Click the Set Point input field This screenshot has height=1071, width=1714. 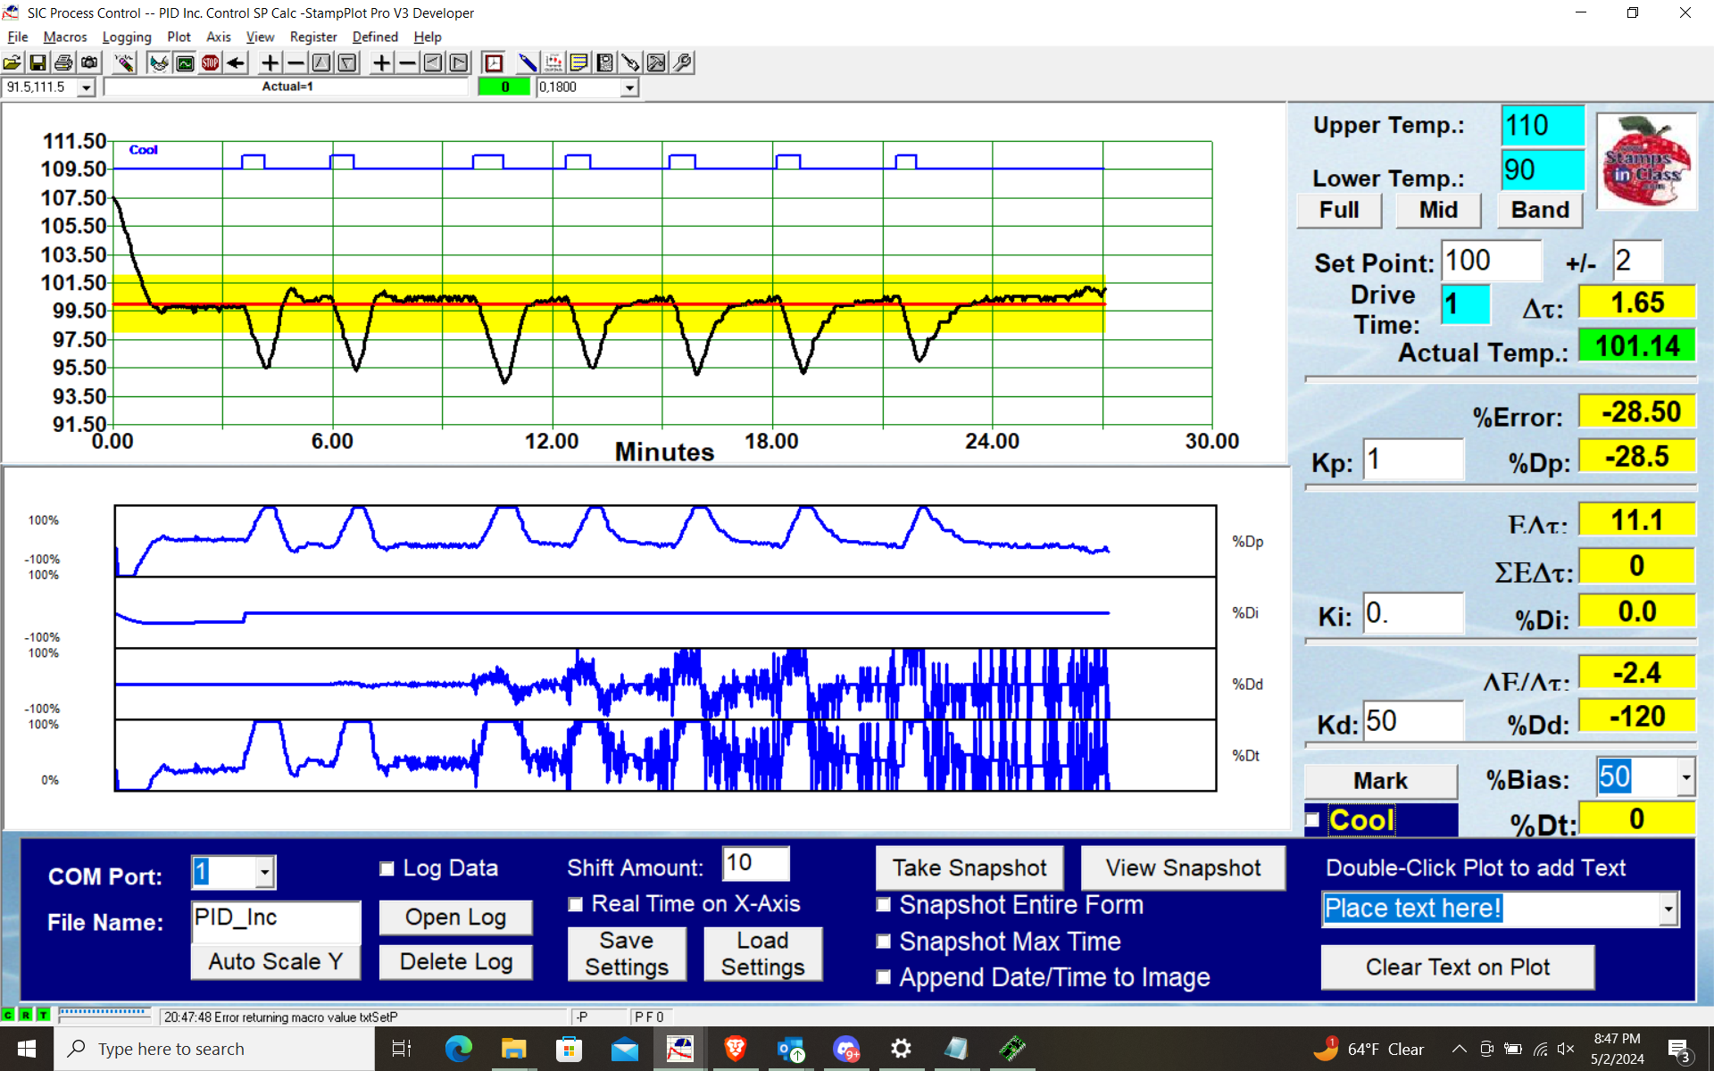tap(1491, 261)
